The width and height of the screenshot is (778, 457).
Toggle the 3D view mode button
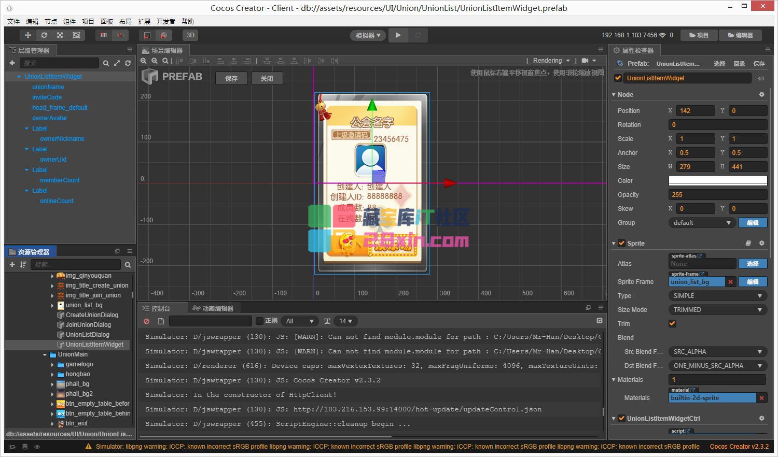point(190,35)
